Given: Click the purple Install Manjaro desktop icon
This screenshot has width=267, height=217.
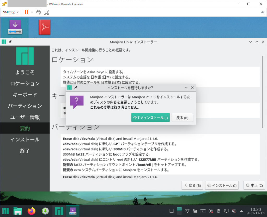Looking at the screenshot, I should click(x=15, y=27).
